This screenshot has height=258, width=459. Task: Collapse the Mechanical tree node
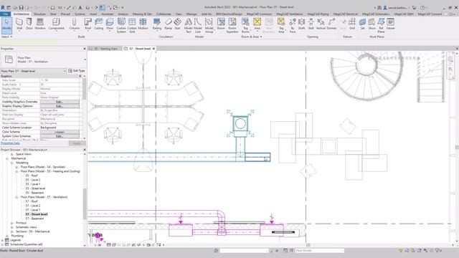[x=7, y=158]
